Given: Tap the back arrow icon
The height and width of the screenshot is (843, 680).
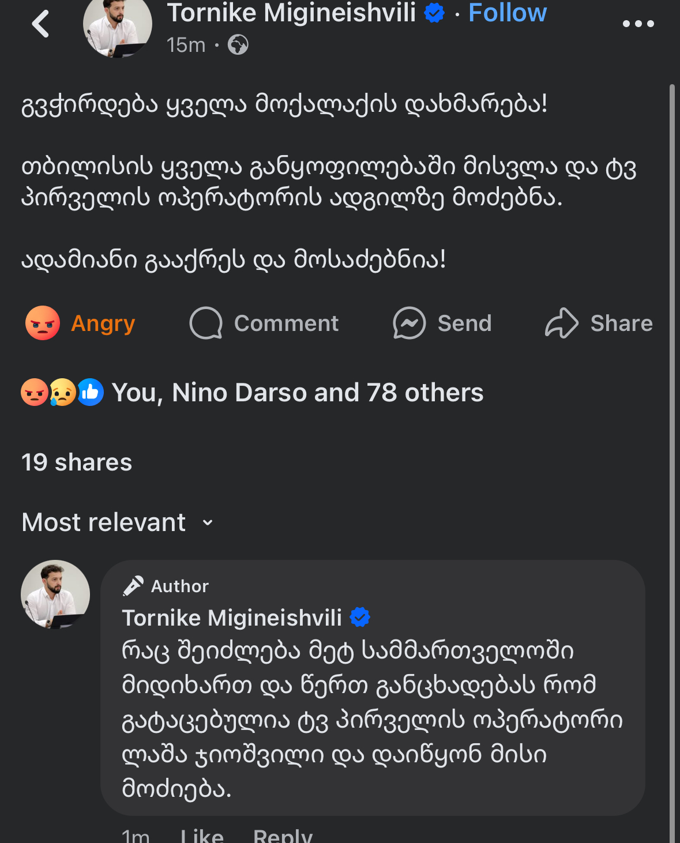Looking at the screenshot, I should [40, 24].
